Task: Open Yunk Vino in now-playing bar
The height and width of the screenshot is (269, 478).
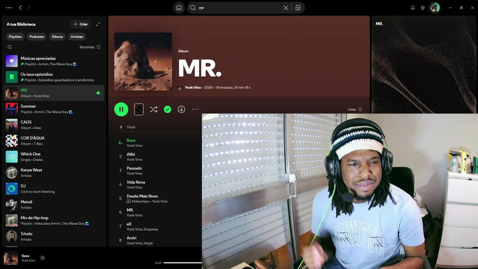Action: (28, 260)
